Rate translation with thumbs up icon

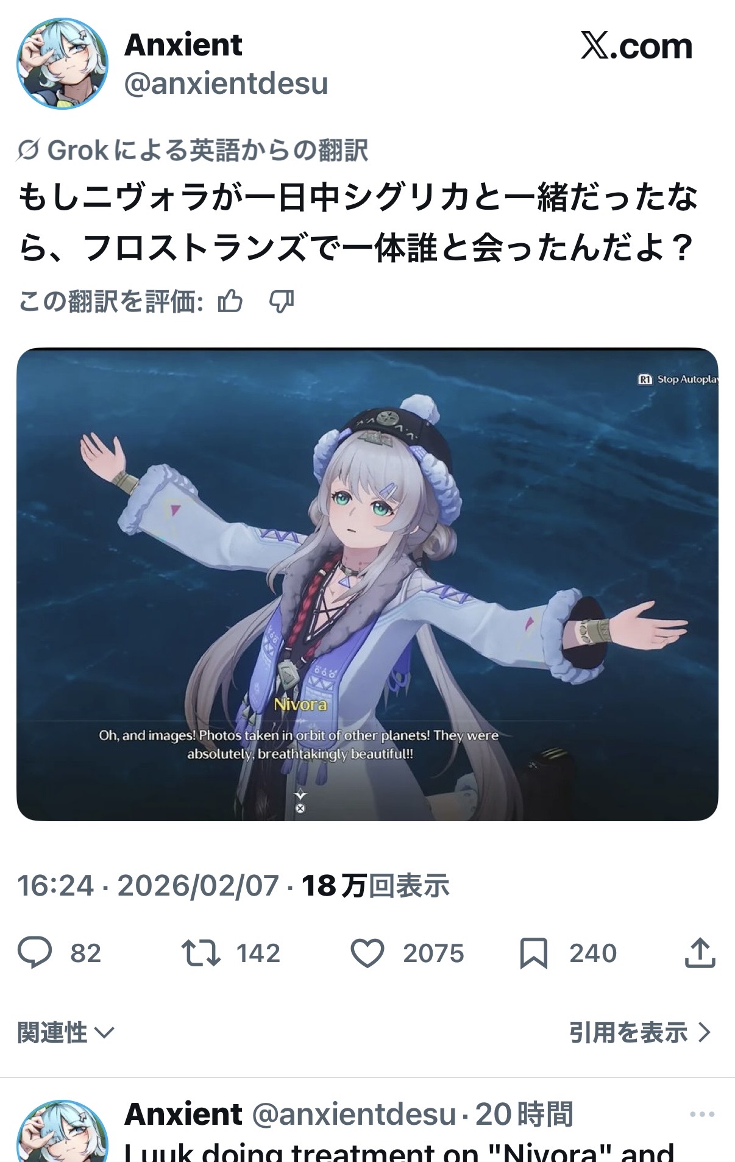[230, 301]
